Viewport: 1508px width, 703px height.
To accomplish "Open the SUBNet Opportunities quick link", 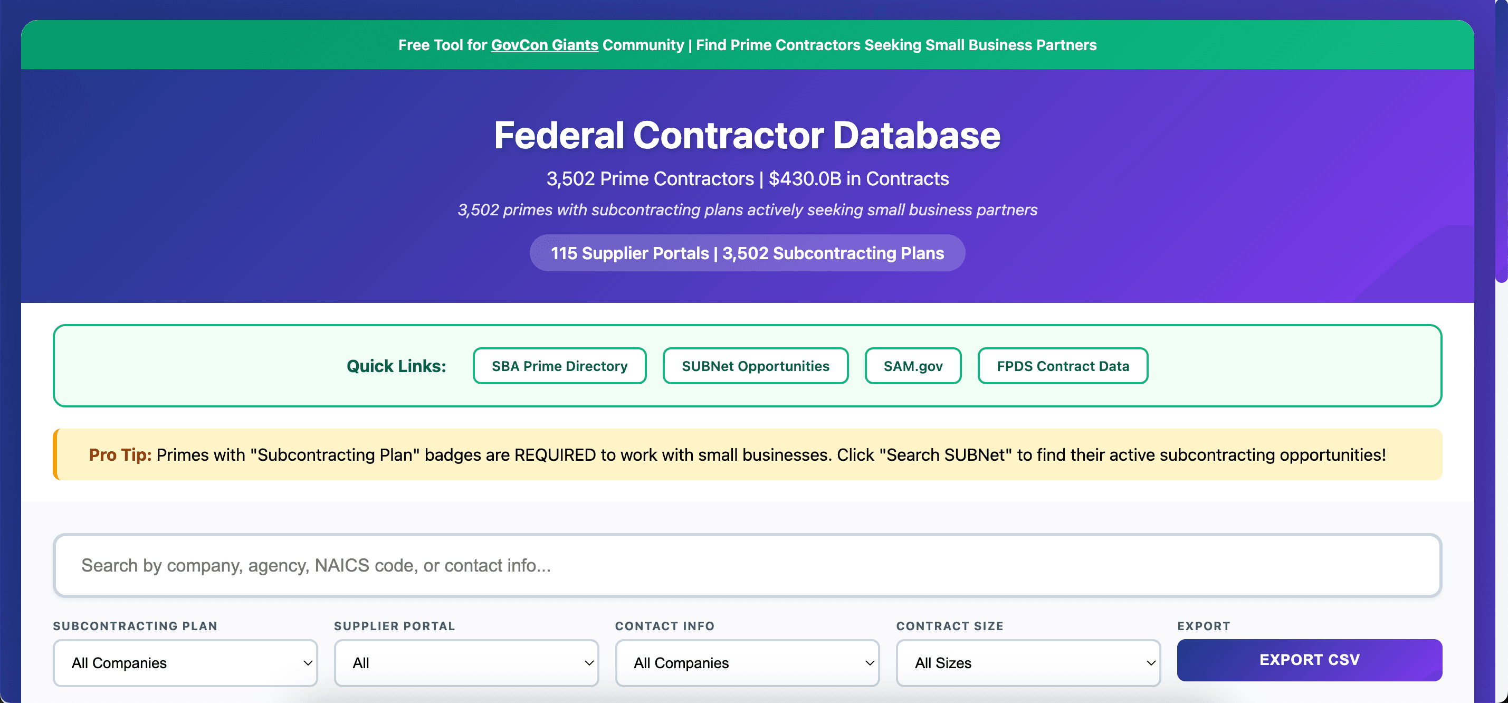I will pos(755,366).
